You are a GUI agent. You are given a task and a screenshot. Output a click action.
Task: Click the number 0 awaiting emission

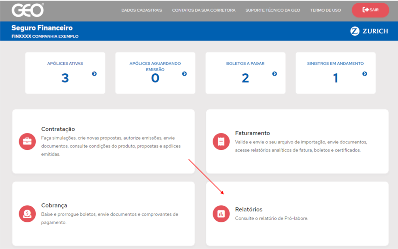click(x=155, y=78)
